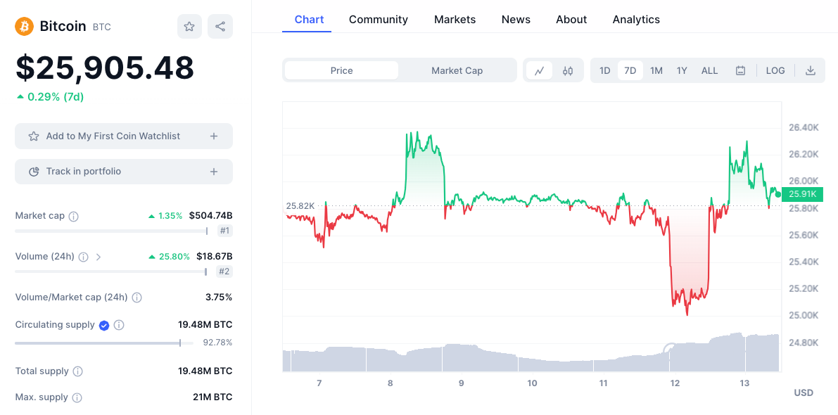Click the Market cap rank bar
This screenshot has width=838, height=415.
tap(111, 231)
